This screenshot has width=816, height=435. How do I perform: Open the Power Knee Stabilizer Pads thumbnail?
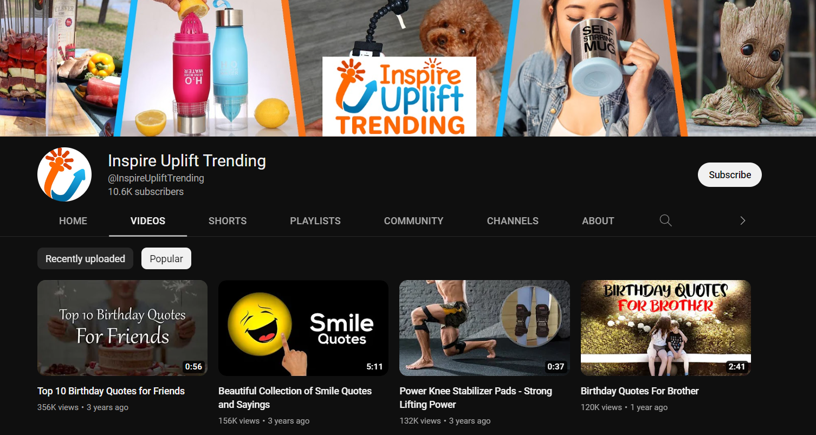click(484, 328)
